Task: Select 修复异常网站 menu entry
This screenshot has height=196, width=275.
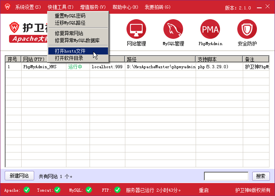Action: click(78, 33)
